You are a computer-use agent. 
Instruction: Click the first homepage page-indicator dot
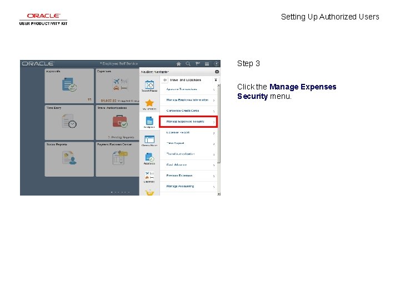click(112, 192)
